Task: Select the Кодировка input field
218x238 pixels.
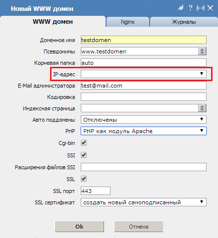Action: coord(144,97)
